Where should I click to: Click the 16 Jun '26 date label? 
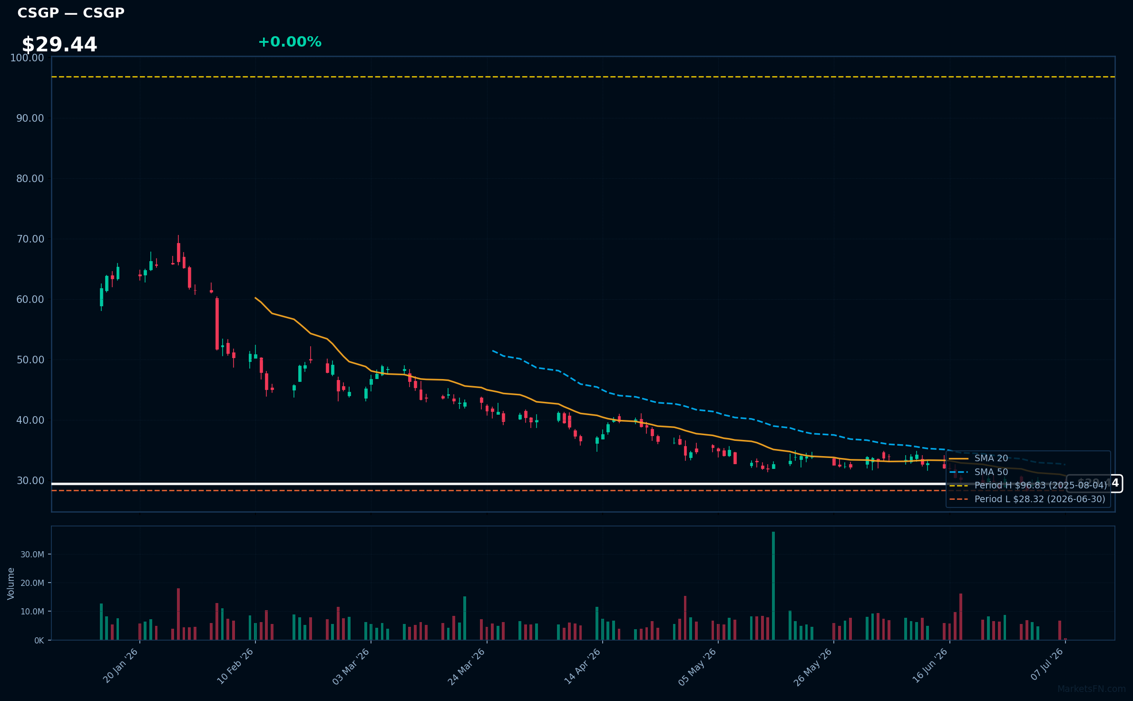click(x=930, y=666)
